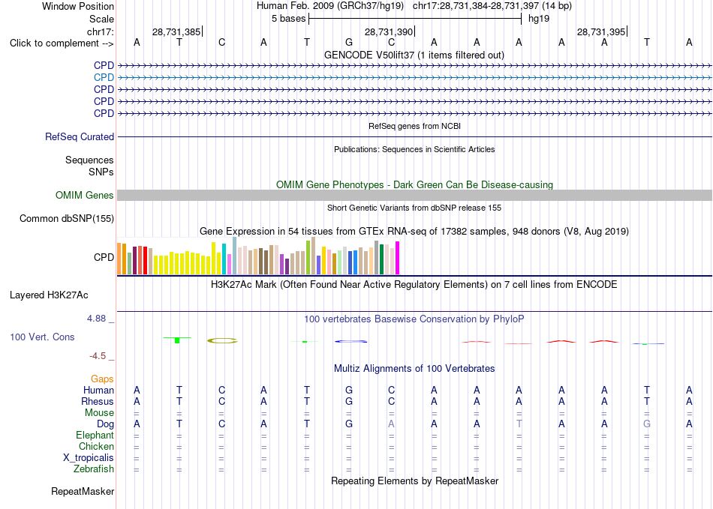Click the Layered H3K27Ac track label
Screen dimensions: 713x509
pos(49,295)
